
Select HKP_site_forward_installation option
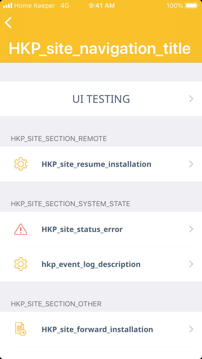tap(97, 329)
